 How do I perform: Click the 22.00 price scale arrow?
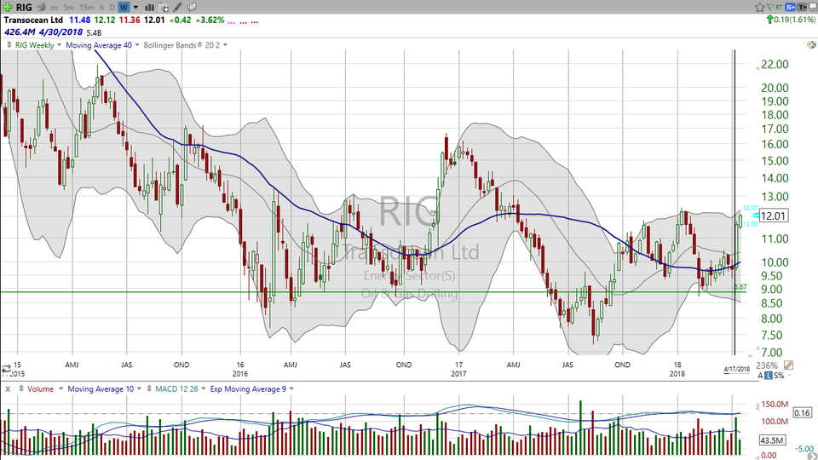[758, 68]
